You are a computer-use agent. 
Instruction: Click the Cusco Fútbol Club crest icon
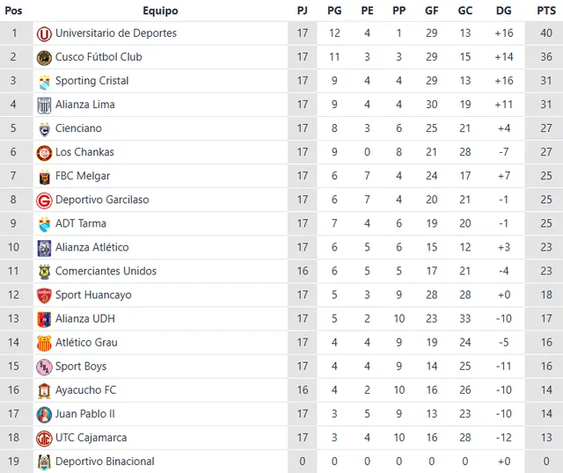coord(44,57)
